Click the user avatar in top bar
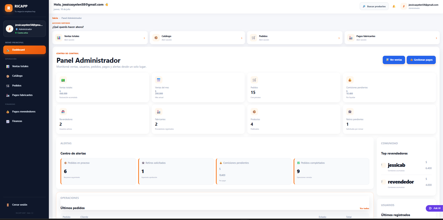Viewport: 443px width, 220px height. (403, 6)
